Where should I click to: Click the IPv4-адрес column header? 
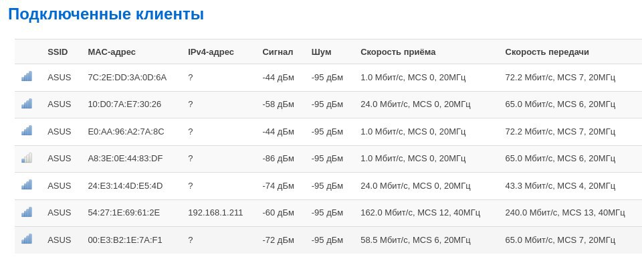(211, 52)
